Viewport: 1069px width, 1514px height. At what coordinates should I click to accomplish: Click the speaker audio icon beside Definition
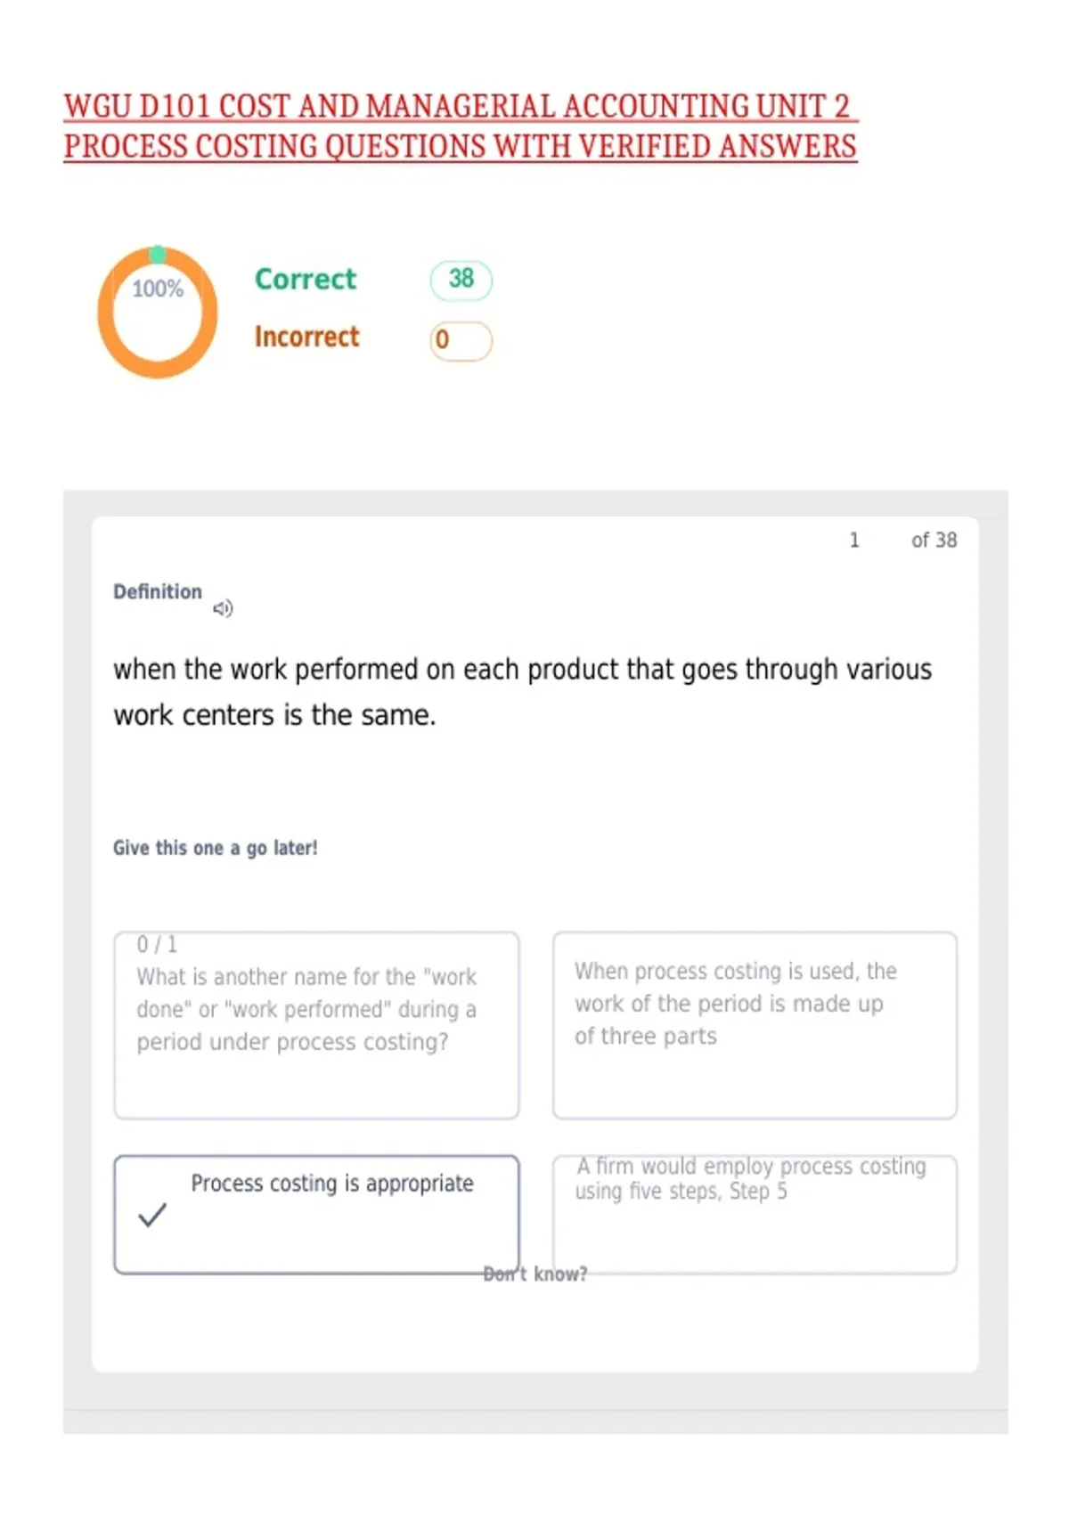point(223,608)
